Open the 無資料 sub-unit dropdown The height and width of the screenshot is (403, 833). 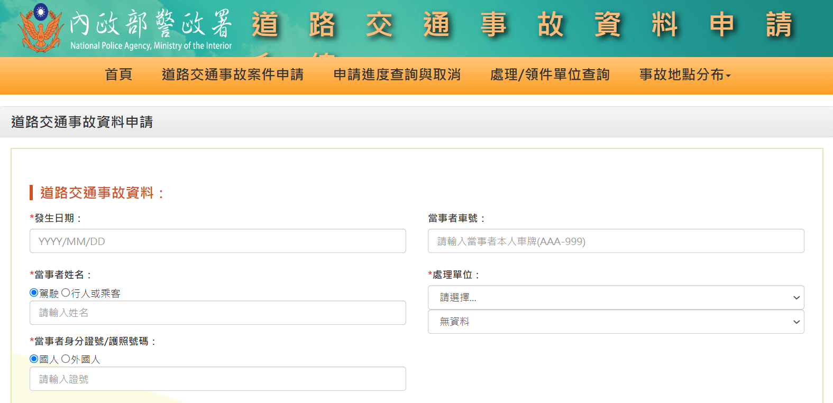click(x=616, y=322)
